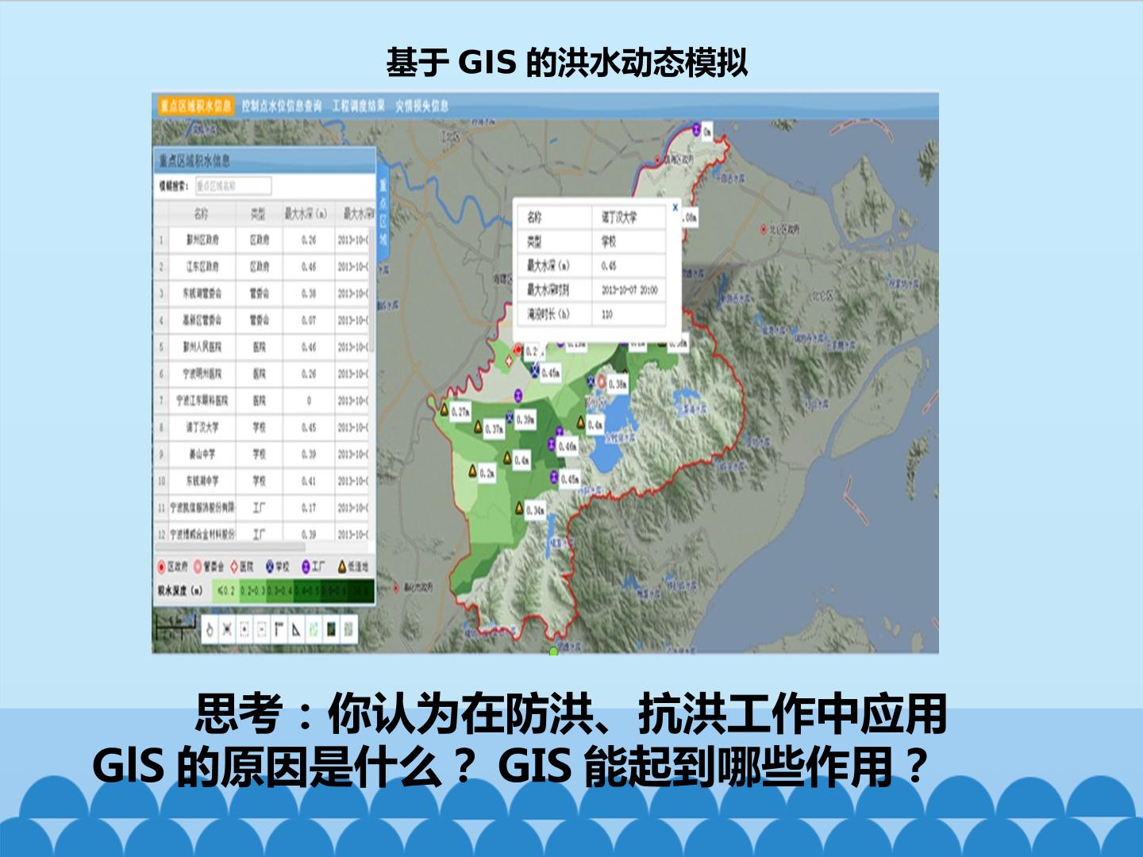Close the 诺丁汉大学 info popup
Image resolution: width=1143 pixels, height=857 pixels.
tap(675, 207)
